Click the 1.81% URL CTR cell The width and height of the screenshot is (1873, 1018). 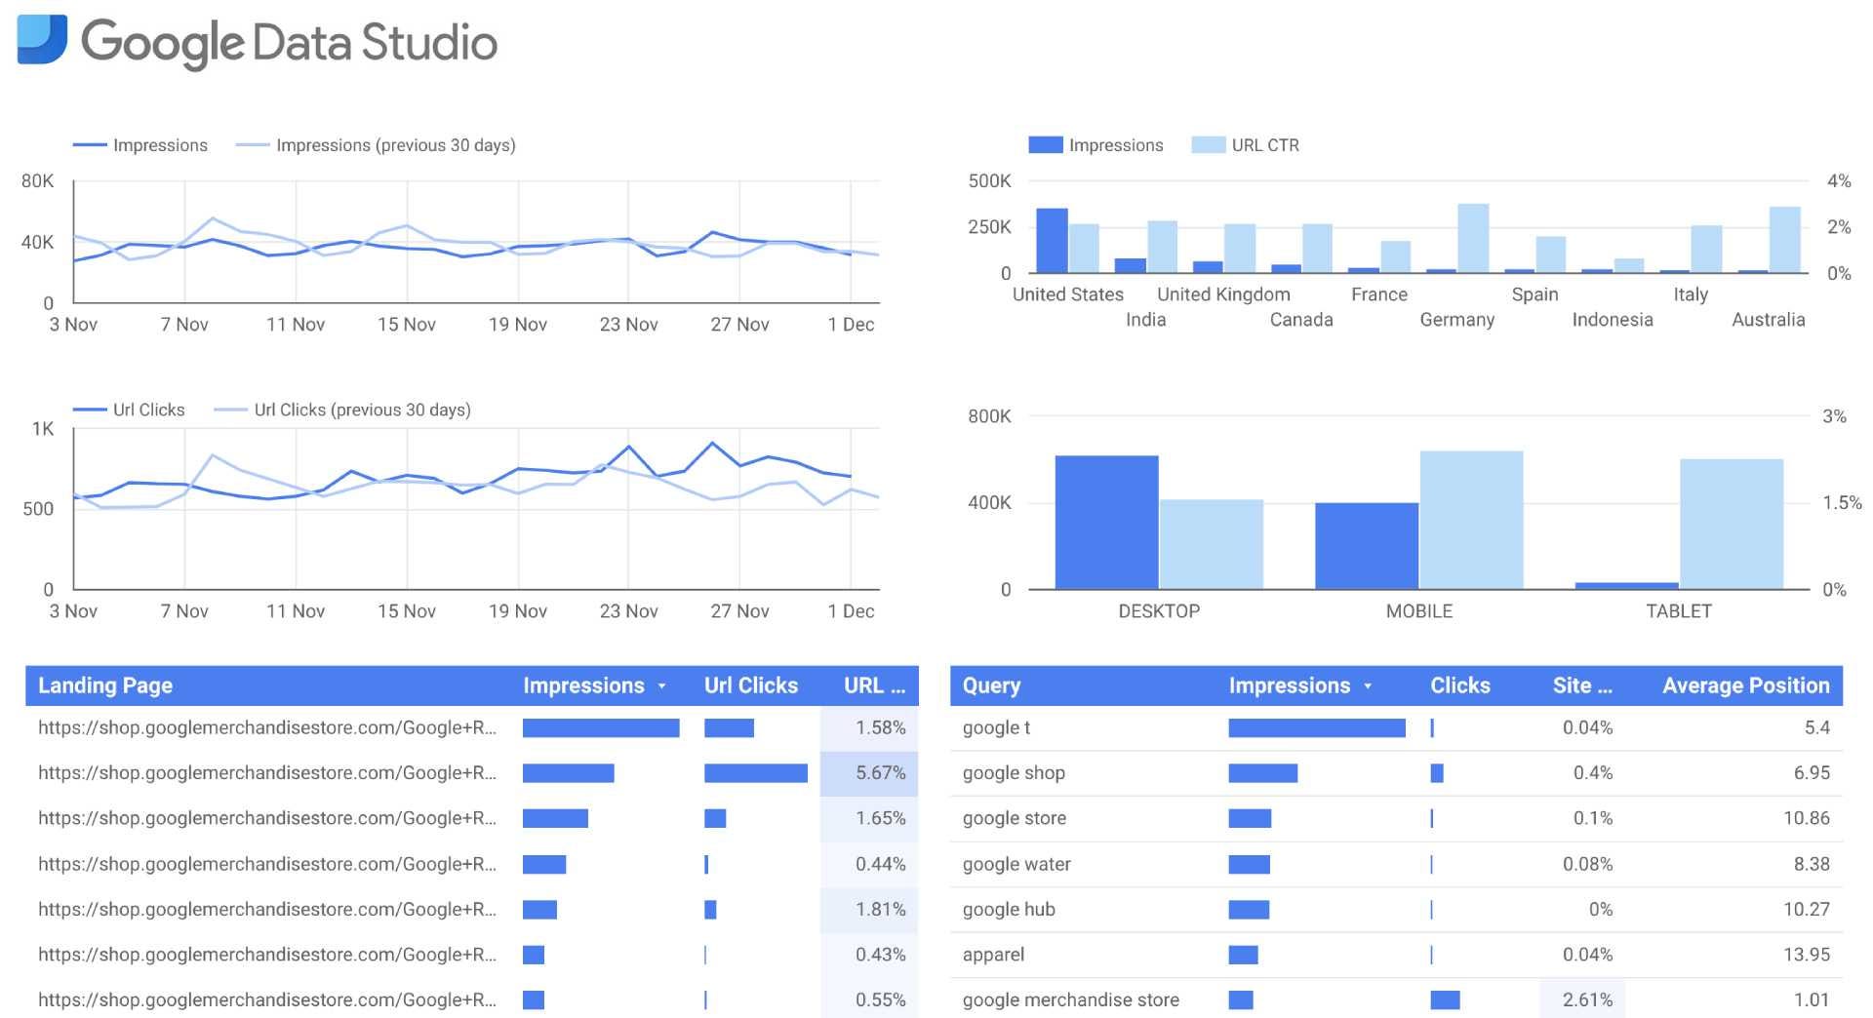coord(869,909)
